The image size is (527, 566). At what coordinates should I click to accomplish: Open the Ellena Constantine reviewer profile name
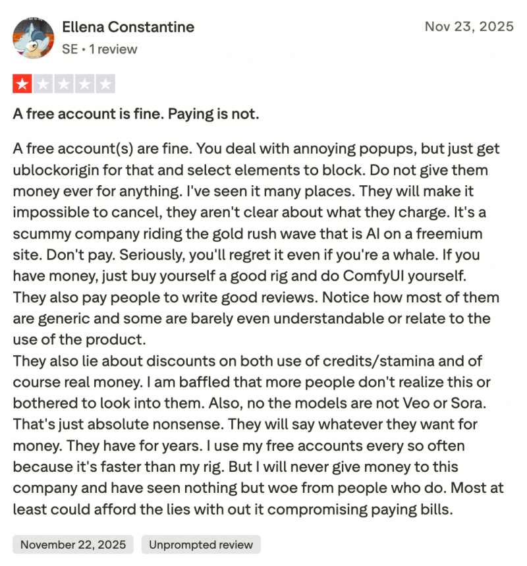pos(128,27)
